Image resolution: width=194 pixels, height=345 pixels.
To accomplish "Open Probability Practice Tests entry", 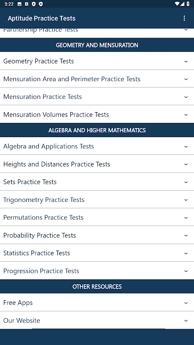I will 97,235.
